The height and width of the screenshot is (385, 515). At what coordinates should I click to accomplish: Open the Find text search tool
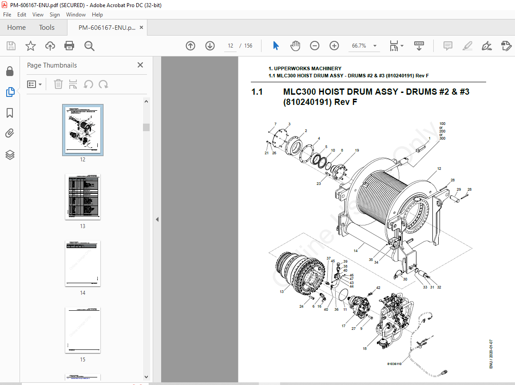[x=89, y=46]
